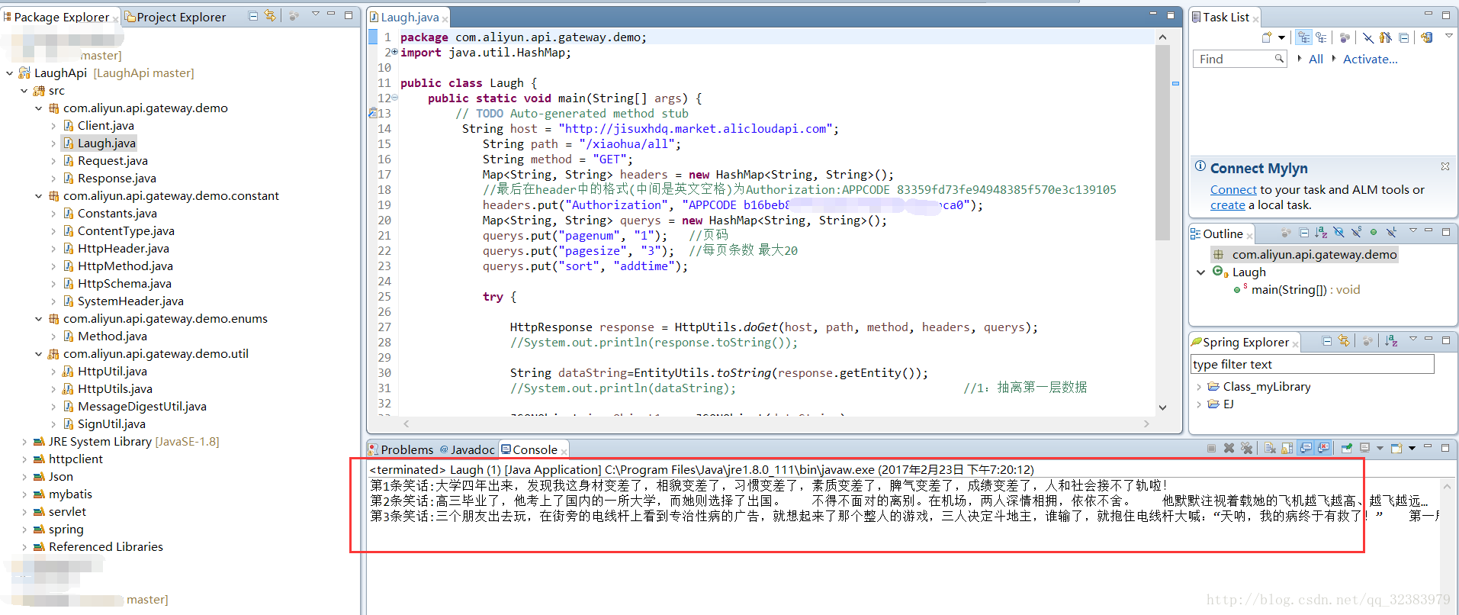Image resolution: width=1459 pixels, height=615 pixels.
Task: Expand Class_myLibrary in Spring Explorer
Action: click(x=1199, y=387)
